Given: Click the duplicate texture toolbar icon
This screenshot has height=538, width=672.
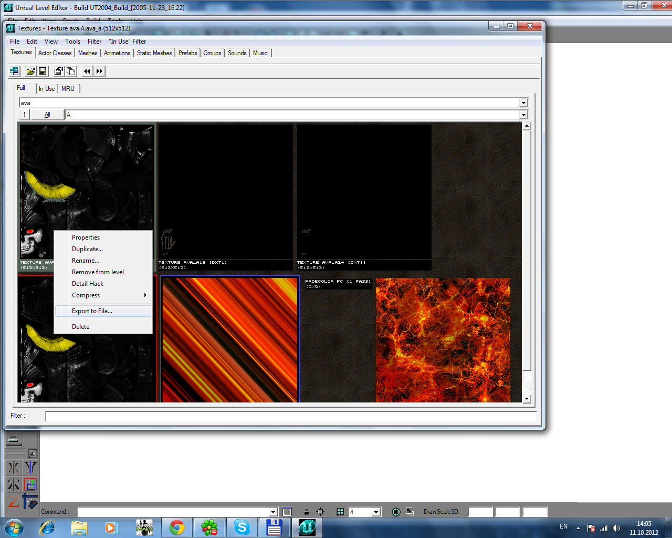Looking at the screenshot, I should point(71,71).
